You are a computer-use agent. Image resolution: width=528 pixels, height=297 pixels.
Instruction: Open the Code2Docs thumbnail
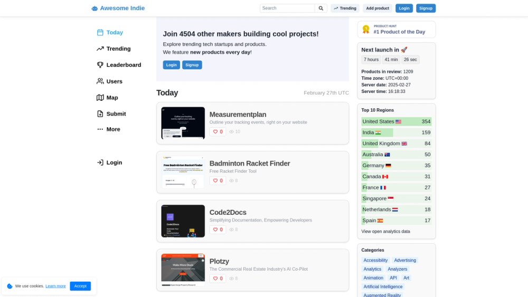(183, 221)
